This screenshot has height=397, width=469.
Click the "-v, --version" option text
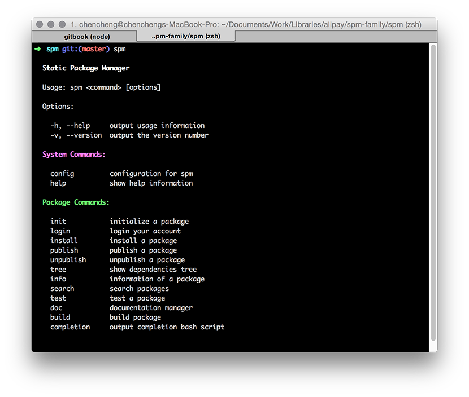tap(76, 135)
